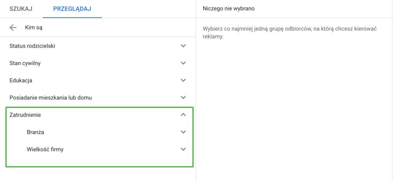The image size is (393, 181).
Task: Click Posiadanie mieszkania lub domu label
Action: (51, 97)
